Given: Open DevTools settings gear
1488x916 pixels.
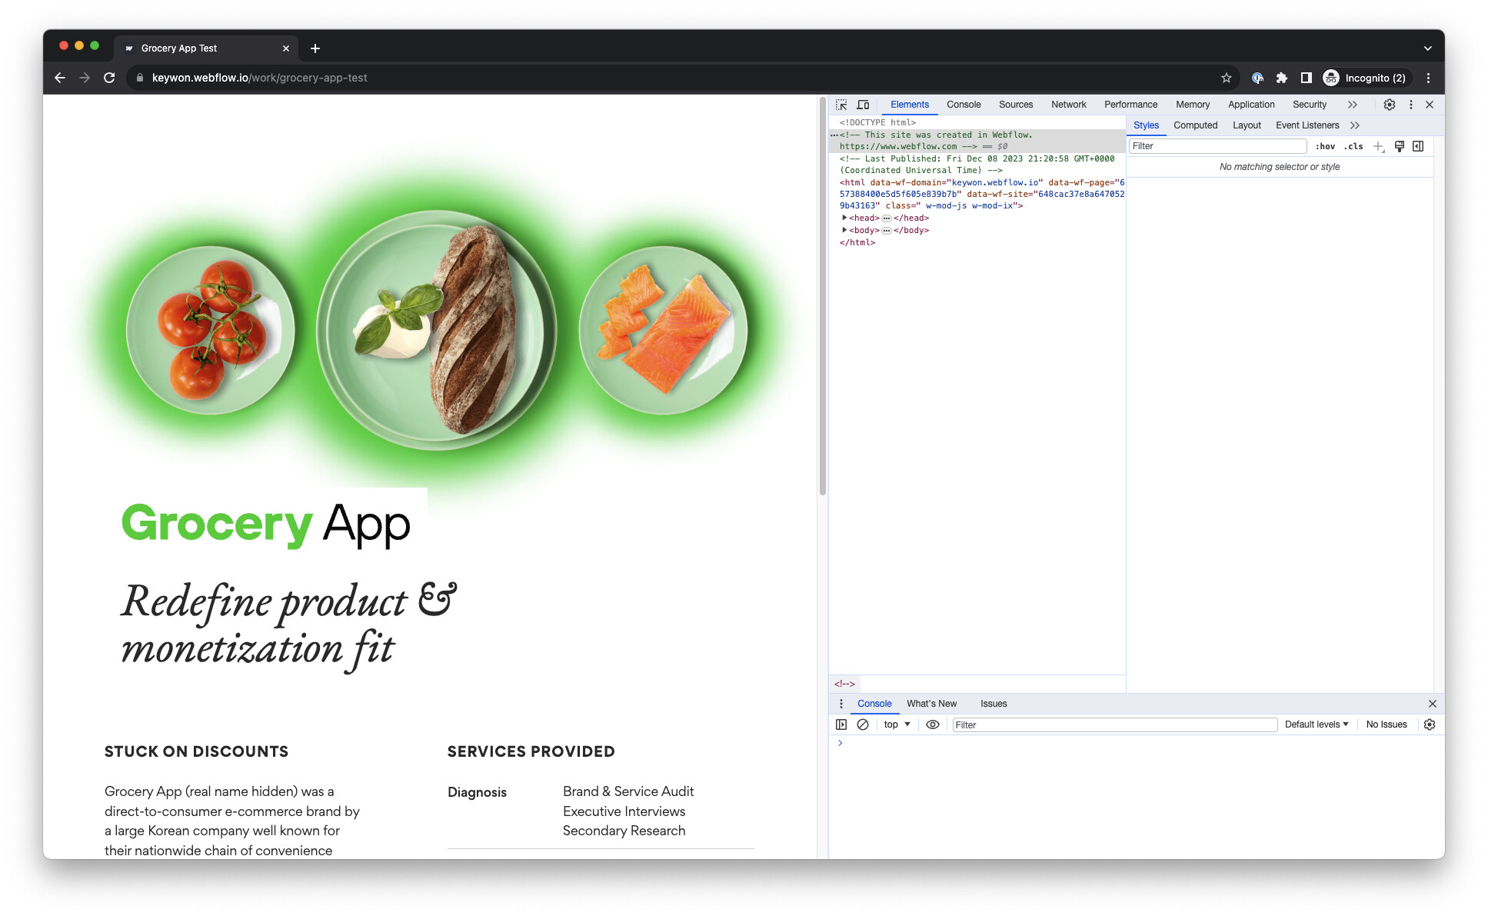Looking at the screenshot, I should 1389,105.
